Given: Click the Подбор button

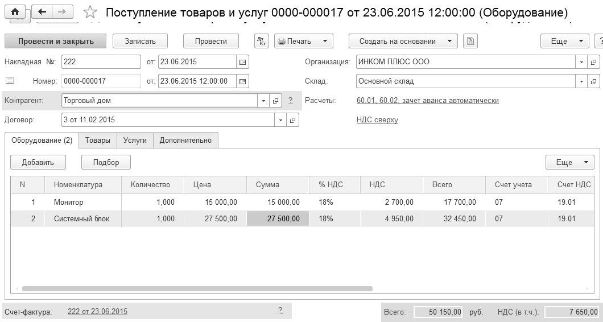Looking at the screenshot, I should click(x=106, y=162).
